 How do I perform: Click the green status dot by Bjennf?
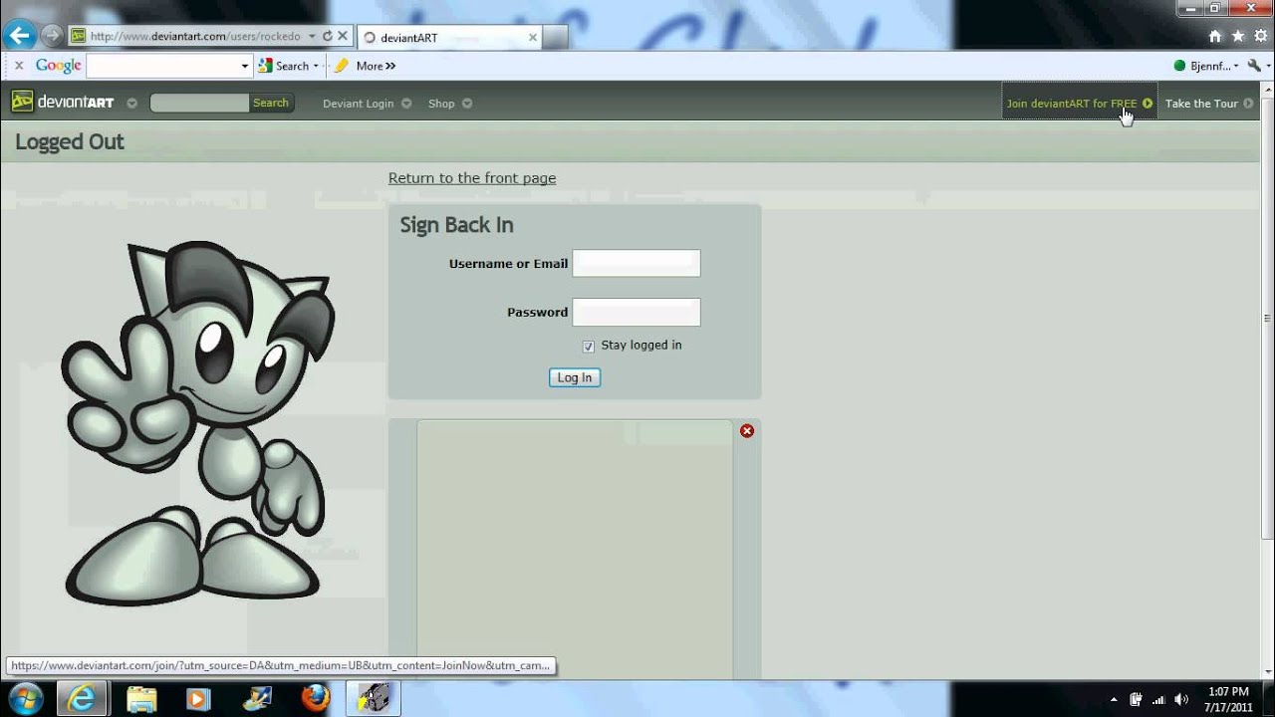tap(1179, 66)
